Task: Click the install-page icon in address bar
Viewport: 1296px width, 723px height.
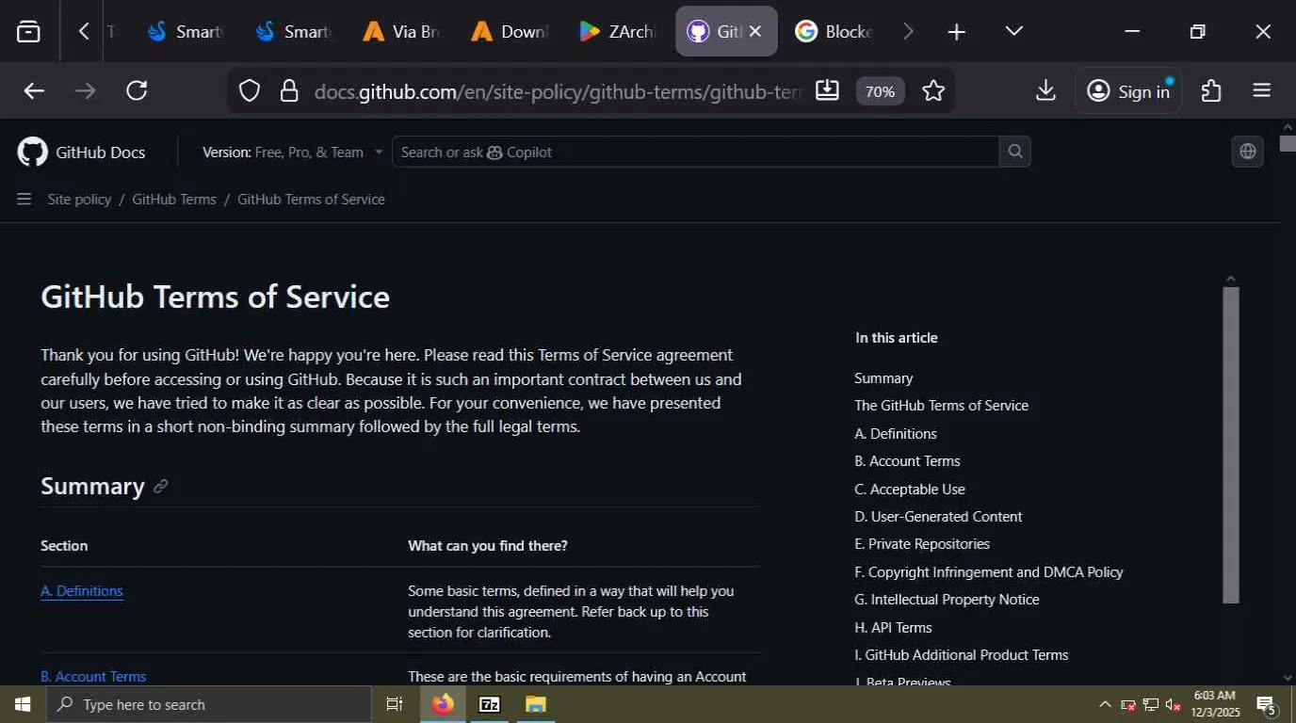Action: pos(827,90)
